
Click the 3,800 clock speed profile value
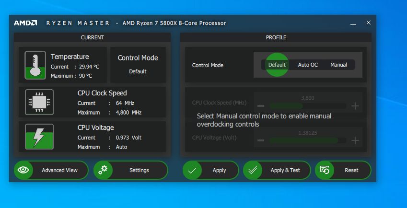(x=308, y=98)
